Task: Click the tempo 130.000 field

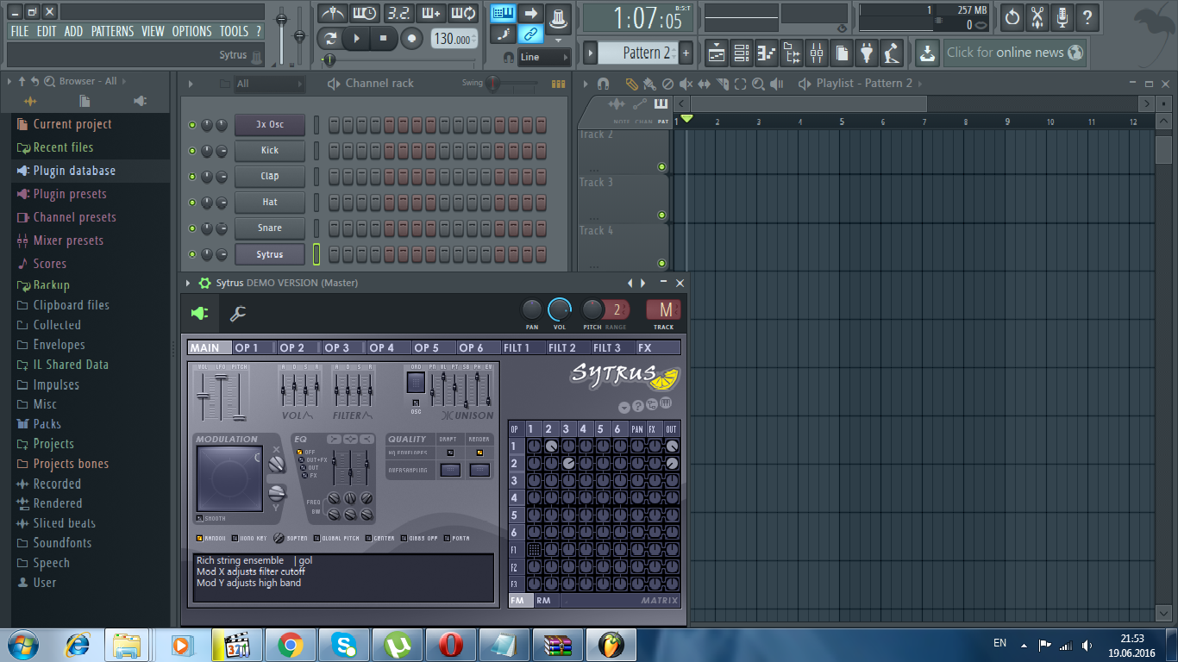Action: point(454,39)
